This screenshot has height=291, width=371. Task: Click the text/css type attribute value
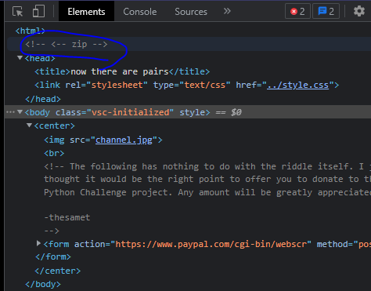(205, 85)
